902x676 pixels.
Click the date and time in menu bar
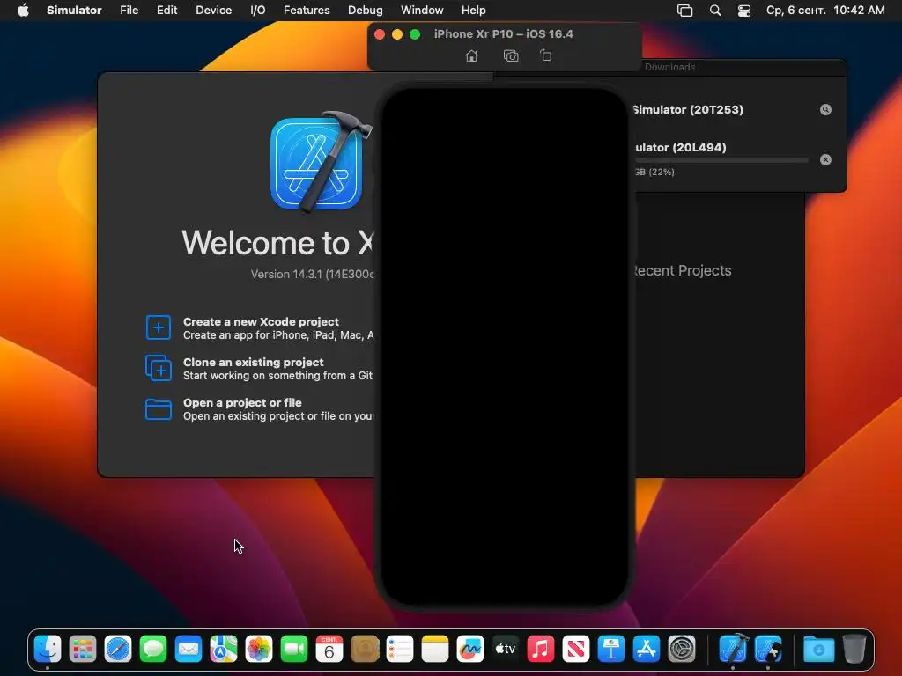825,10
